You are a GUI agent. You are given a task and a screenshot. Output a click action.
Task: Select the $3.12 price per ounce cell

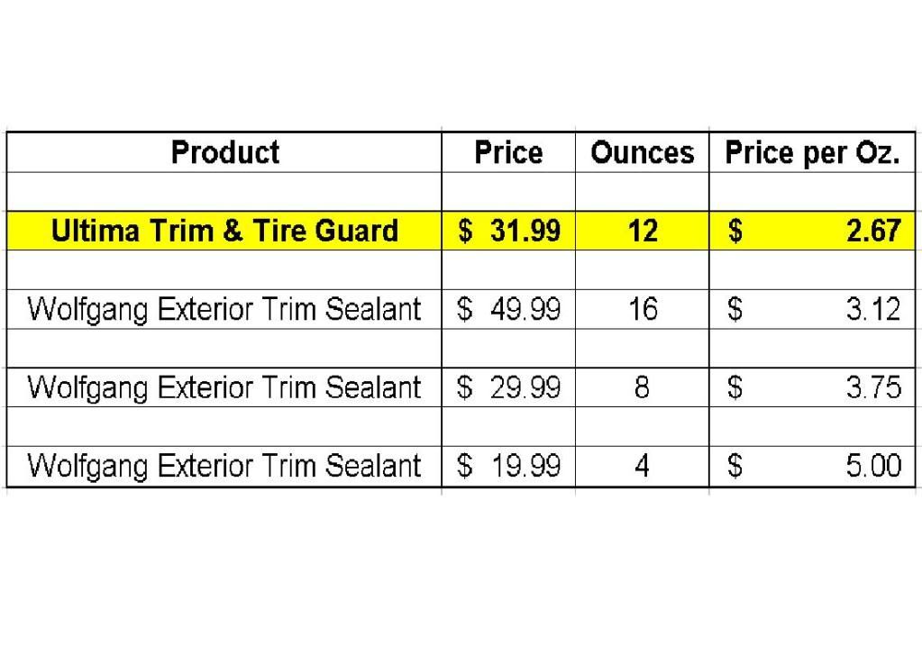(812, 309)
